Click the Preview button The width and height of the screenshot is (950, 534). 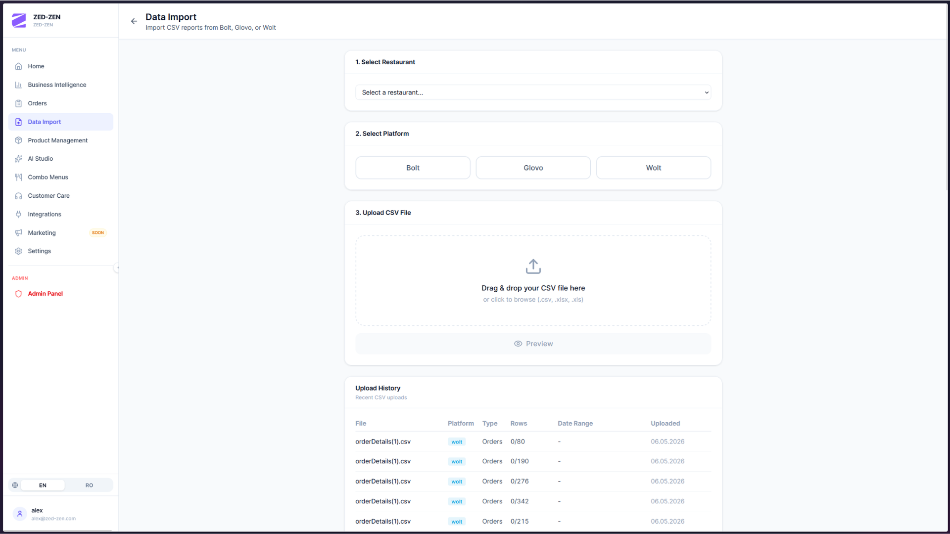point(533,344)
